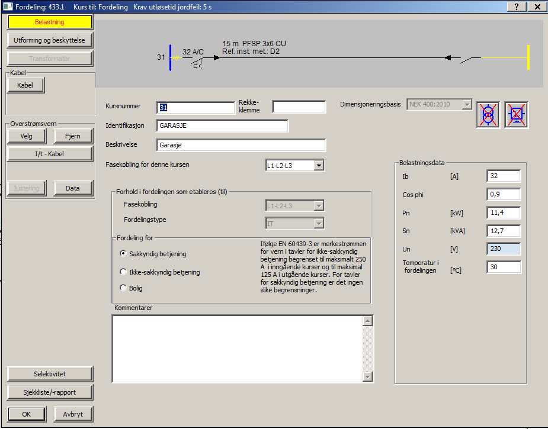Screen dimensions: 548x429
Task: Click the cable label 15 m PFSP 3x6 CU
Action: (254, 44)
